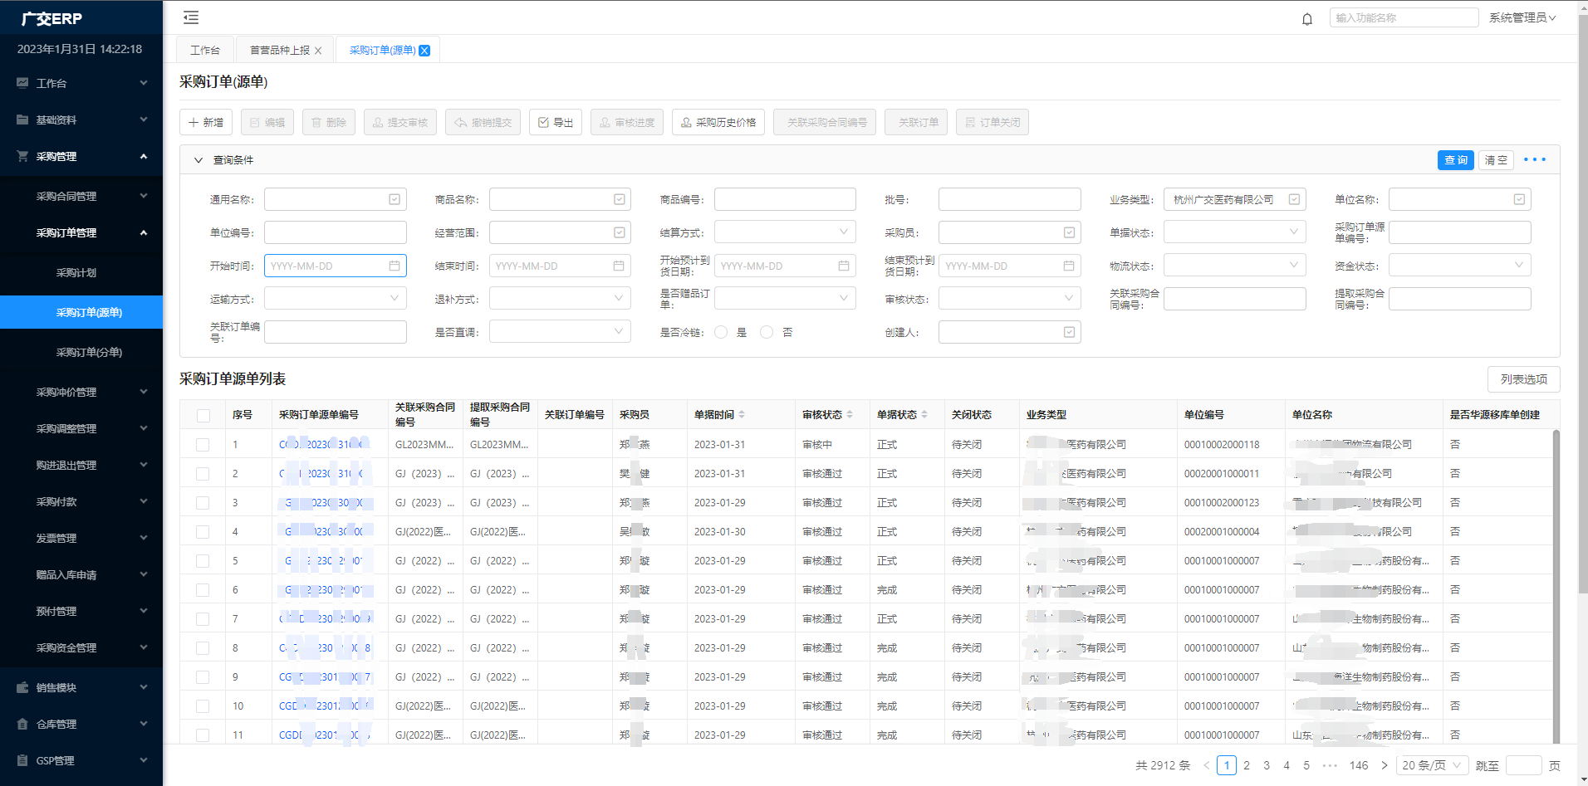Open 结束预计到货日期 calendar picker
This screenshot has width=1588, height=786.
tap(1069, 266)
